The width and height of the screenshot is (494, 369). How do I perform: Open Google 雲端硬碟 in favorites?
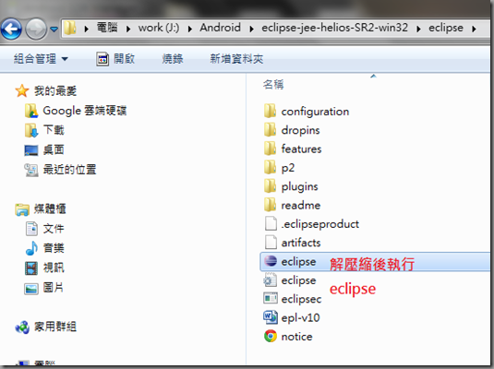(85, 111)
